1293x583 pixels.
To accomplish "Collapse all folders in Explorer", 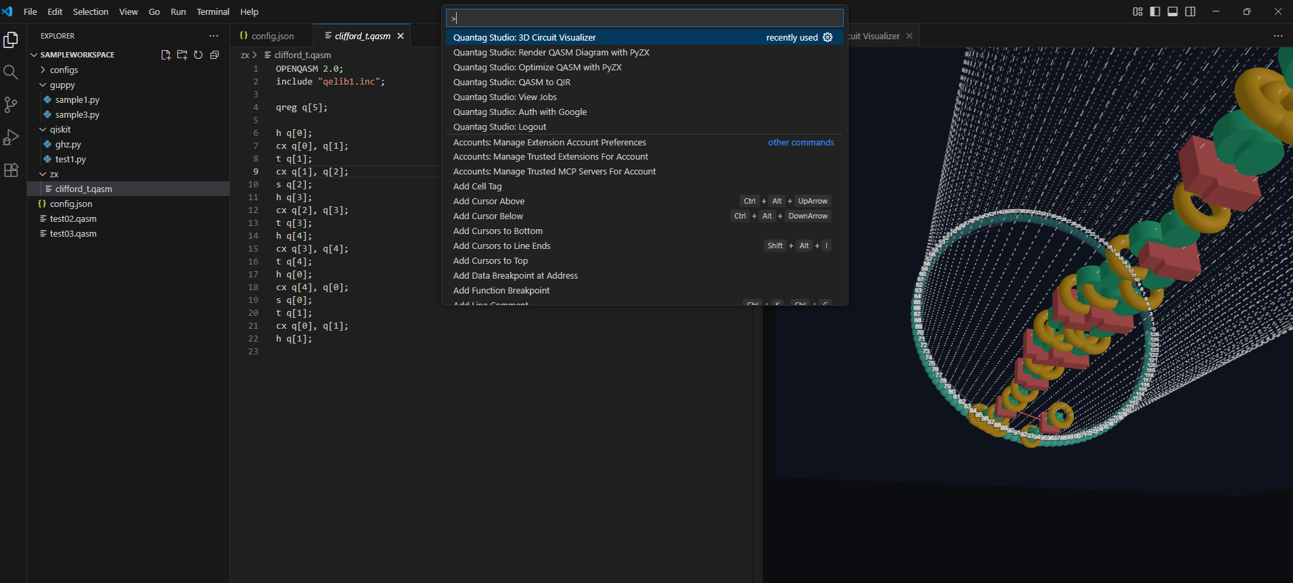I will click(214, 55).
